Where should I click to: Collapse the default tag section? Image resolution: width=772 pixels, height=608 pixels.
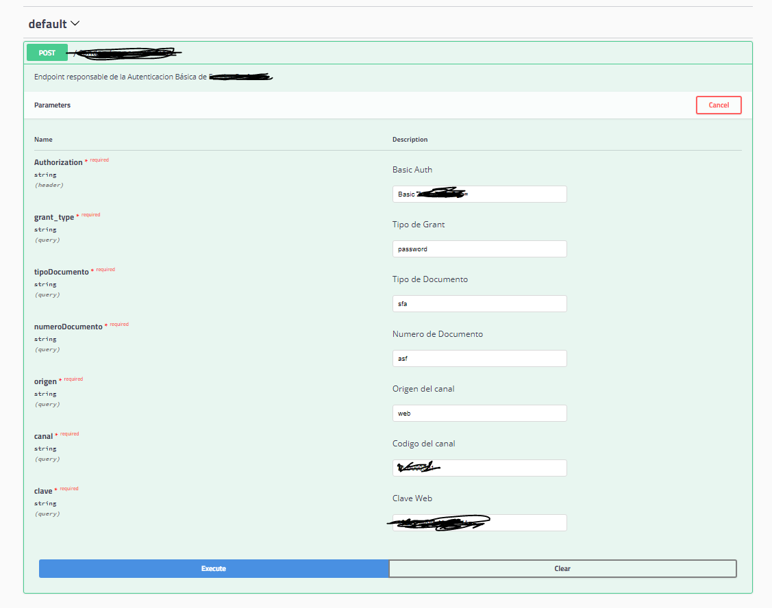49,23
